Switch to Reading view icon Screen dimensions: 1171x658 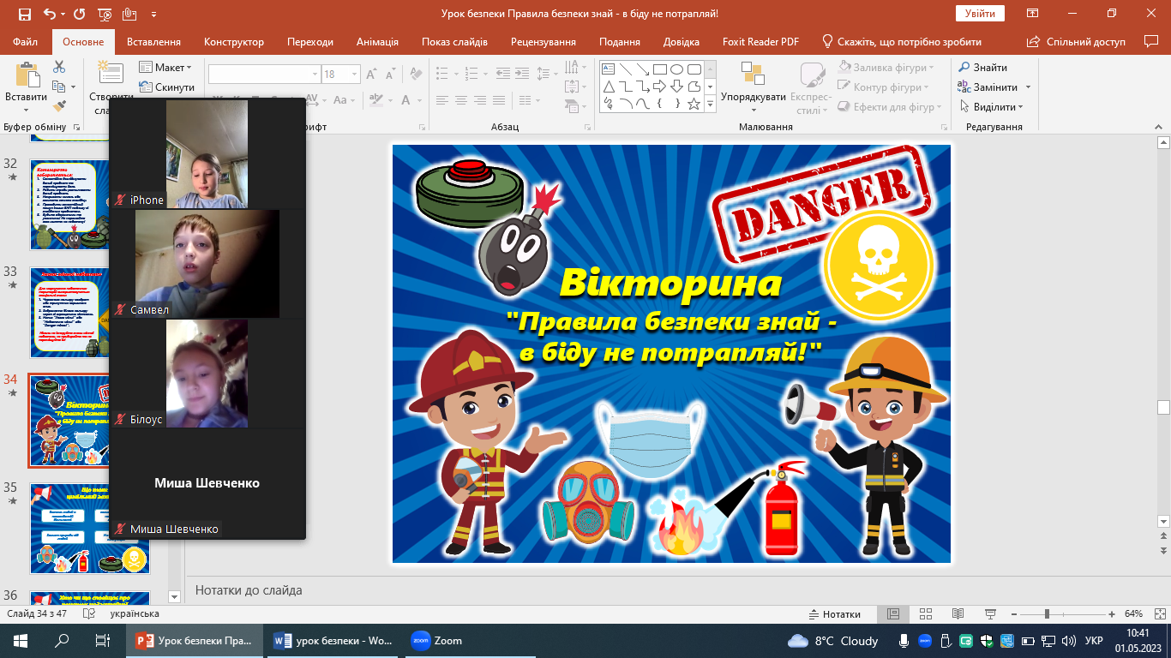point(957,614)
